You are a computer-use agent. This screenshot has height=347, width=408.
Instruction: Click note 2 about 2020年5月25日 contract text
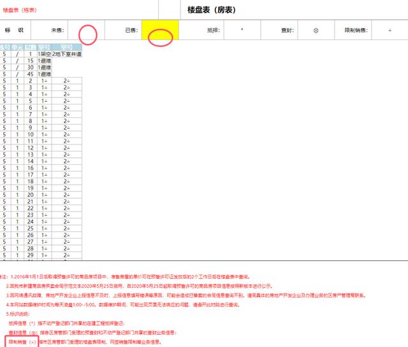pyautogui.click(x=140, y=286)
